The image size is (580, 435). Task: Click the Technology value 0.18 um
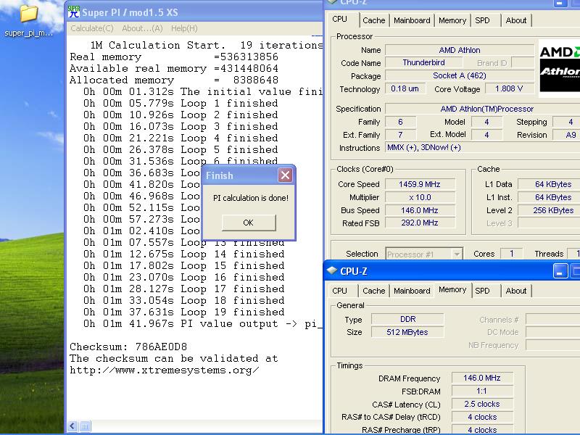(405, 88)
